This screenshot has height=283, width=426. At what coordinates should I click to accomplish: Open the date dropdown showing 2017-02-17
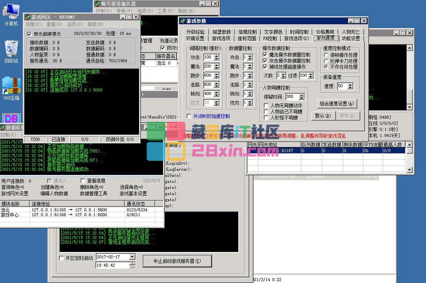tap(132, 257)
